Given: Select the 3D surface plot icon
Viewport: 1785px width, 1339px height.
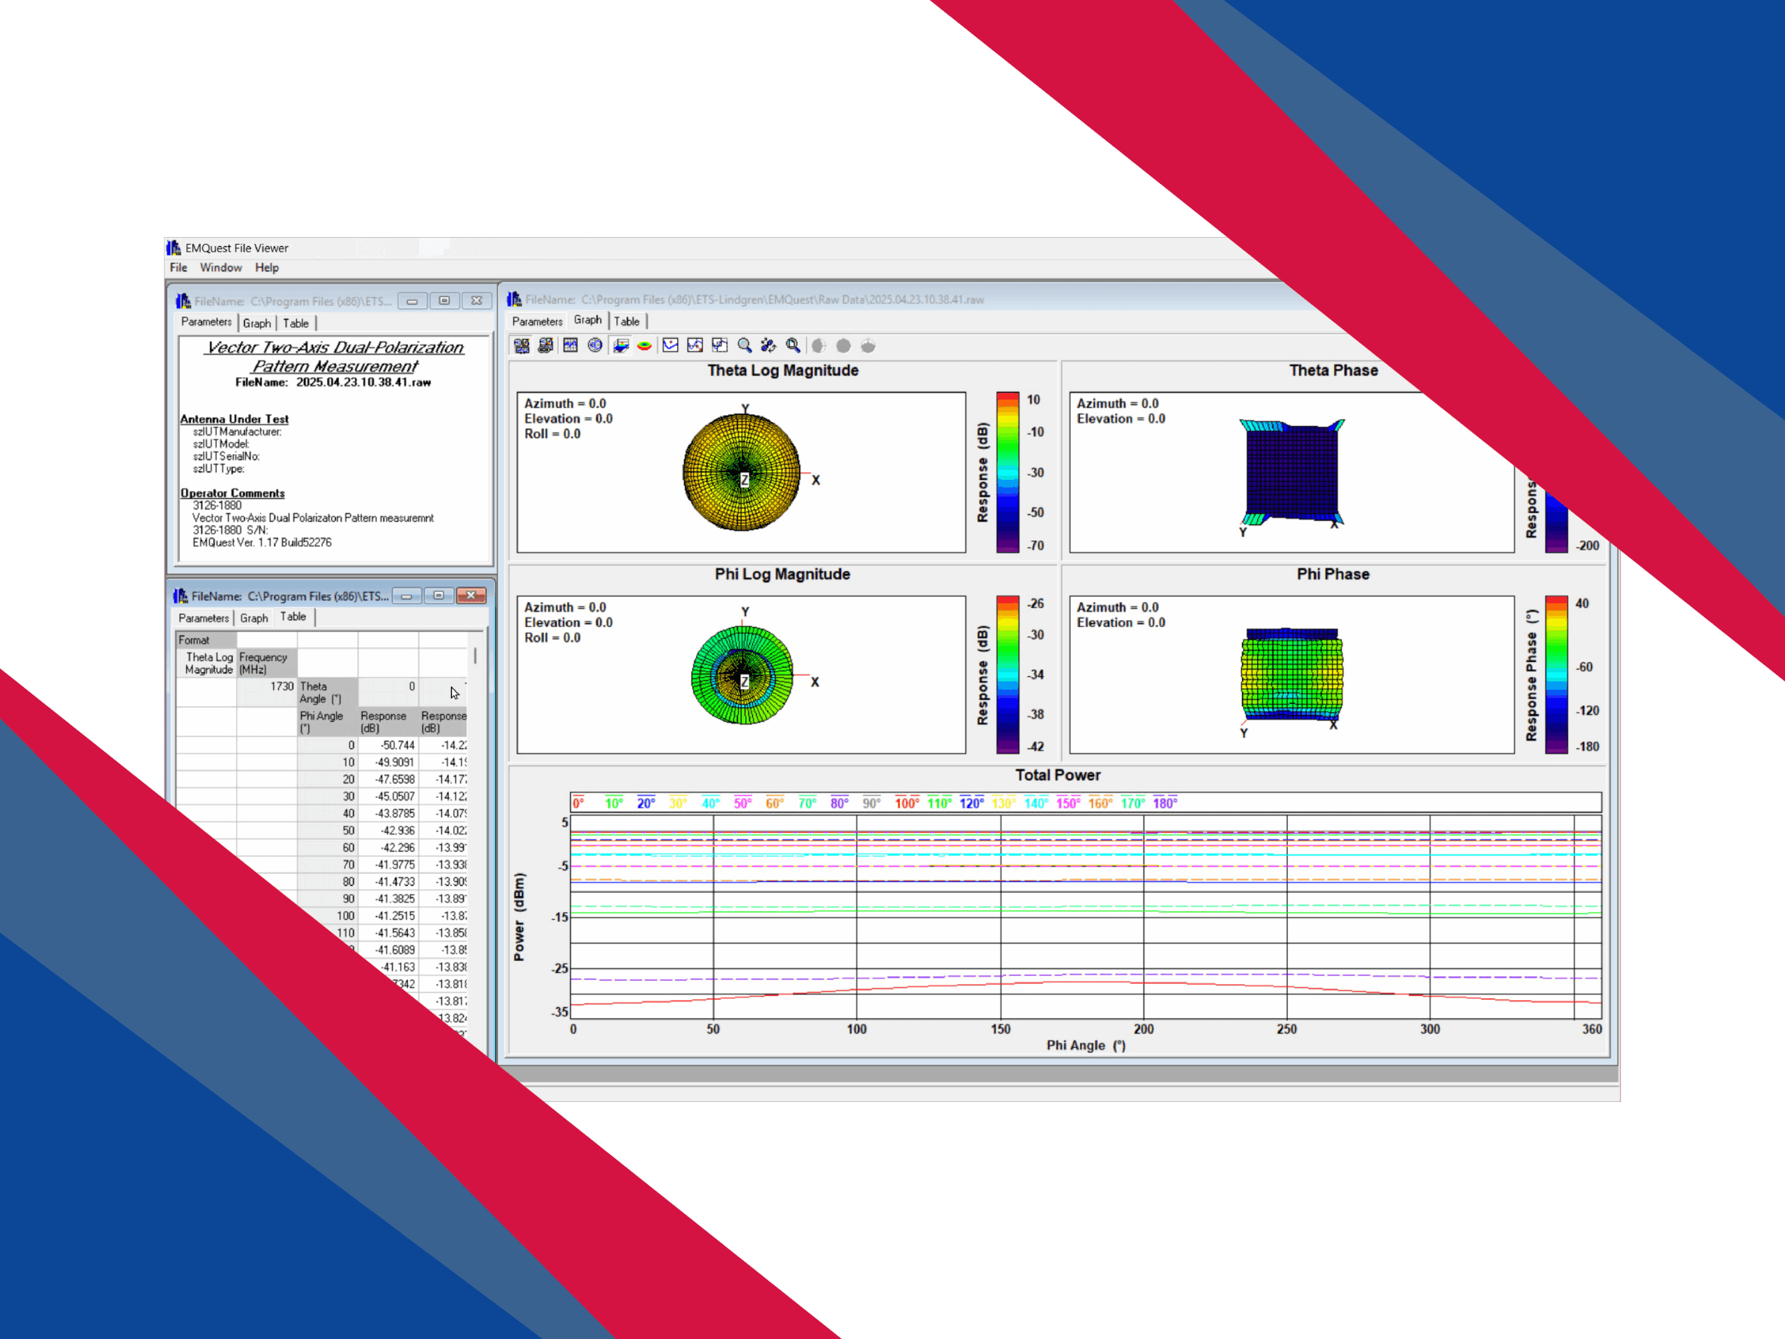Looking at the screenshot, I should [x=621, y=346].
